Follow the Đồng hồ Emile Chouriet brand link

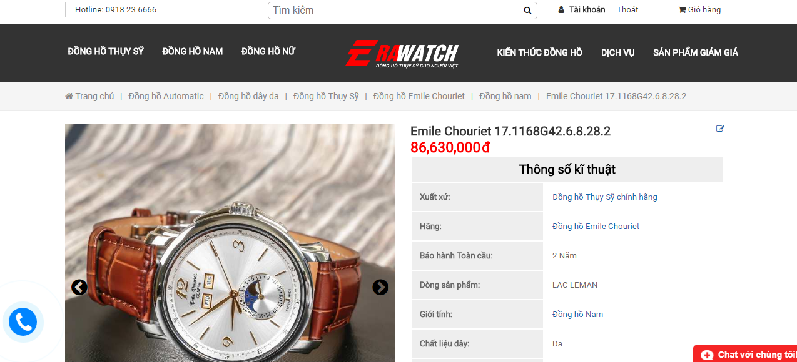596,227
